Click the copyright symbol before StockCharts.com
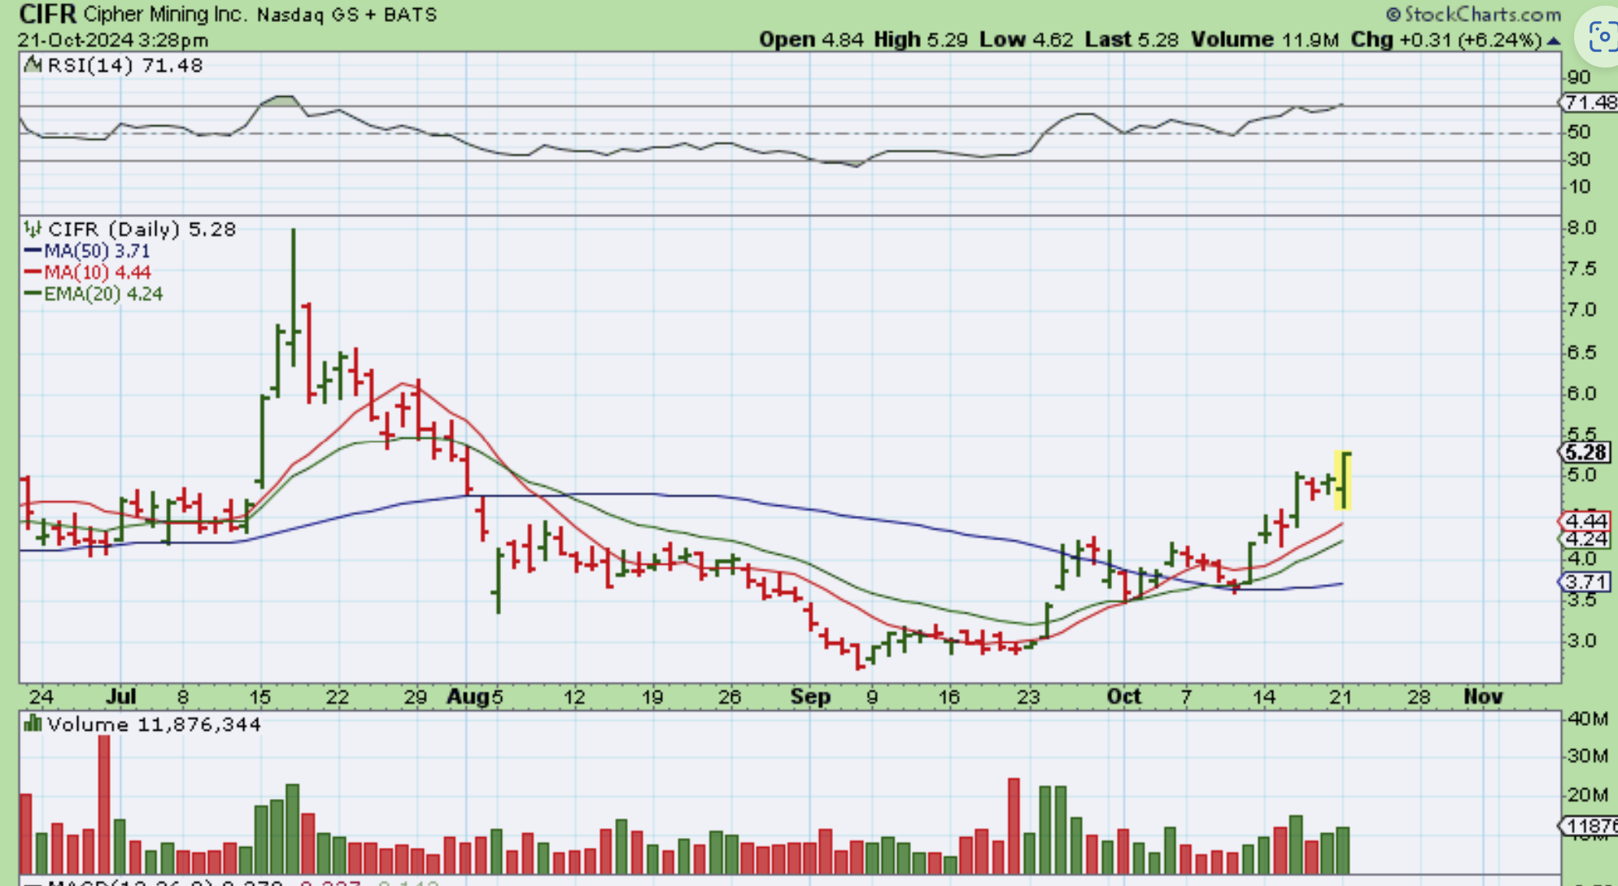 [x=1393, y=15]
